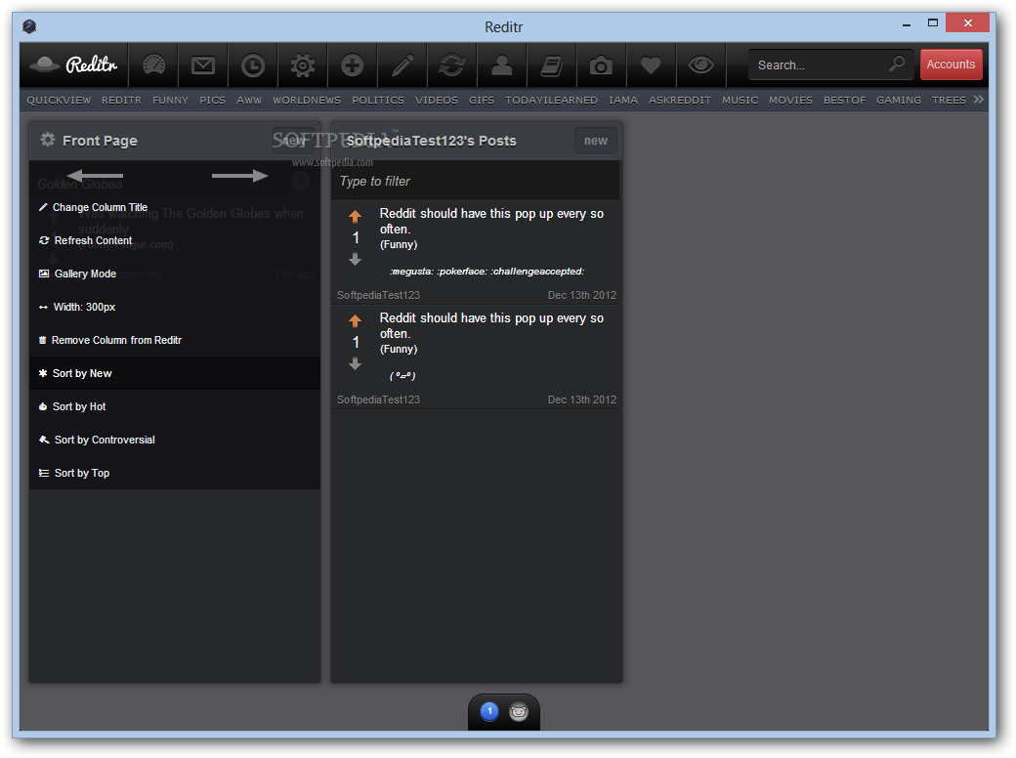Click the pencil compose post icon
The image size is (1016, 758).
pyautogui.click(x=402, y=64)
